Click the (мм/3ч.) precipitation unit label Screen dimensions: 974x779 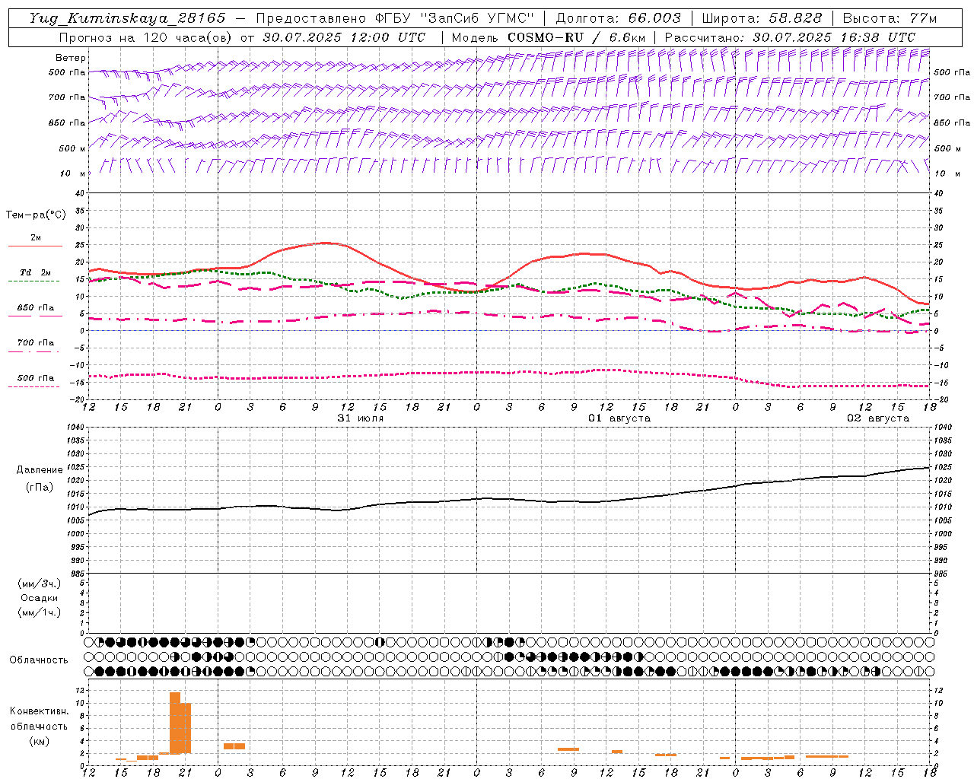[40, 583]
